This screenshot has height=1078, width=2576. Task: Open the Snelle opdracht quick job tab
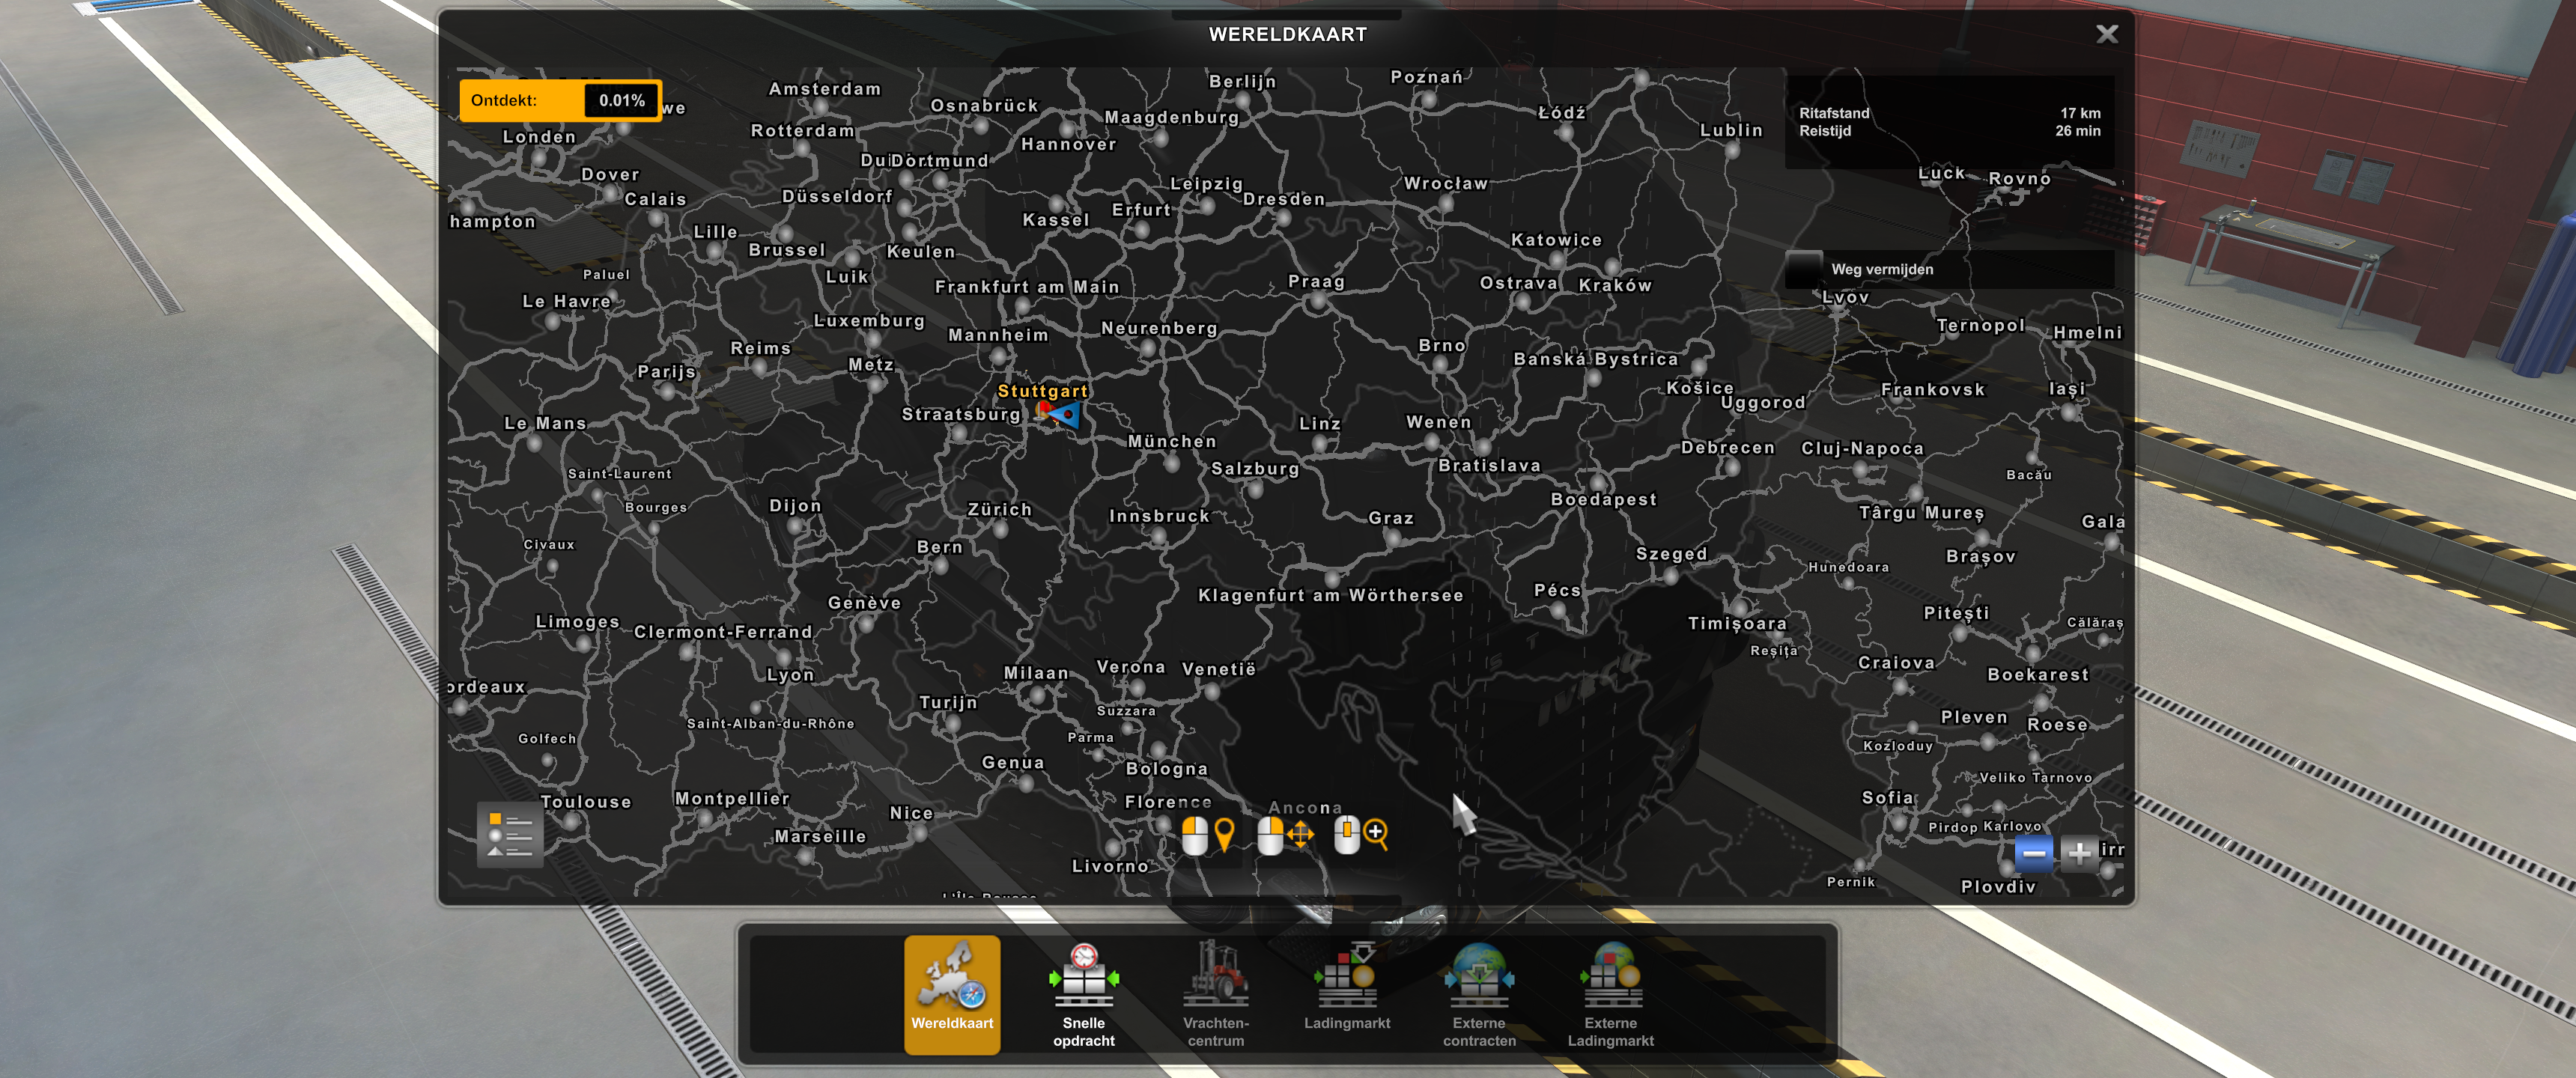click(x=1084, y=994)
